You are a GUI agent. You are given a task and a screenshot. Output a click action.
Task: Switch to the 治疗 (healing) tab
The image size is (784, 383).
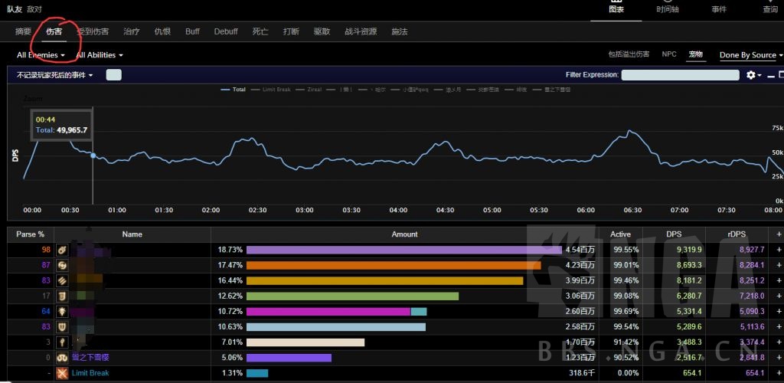tap(132, 31)
